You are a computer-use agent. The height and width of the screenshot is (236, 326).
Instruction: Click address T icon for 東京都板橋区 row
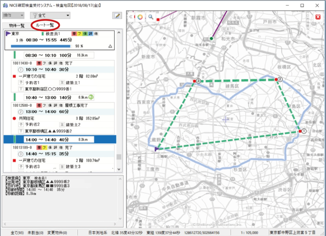(21, 131)
